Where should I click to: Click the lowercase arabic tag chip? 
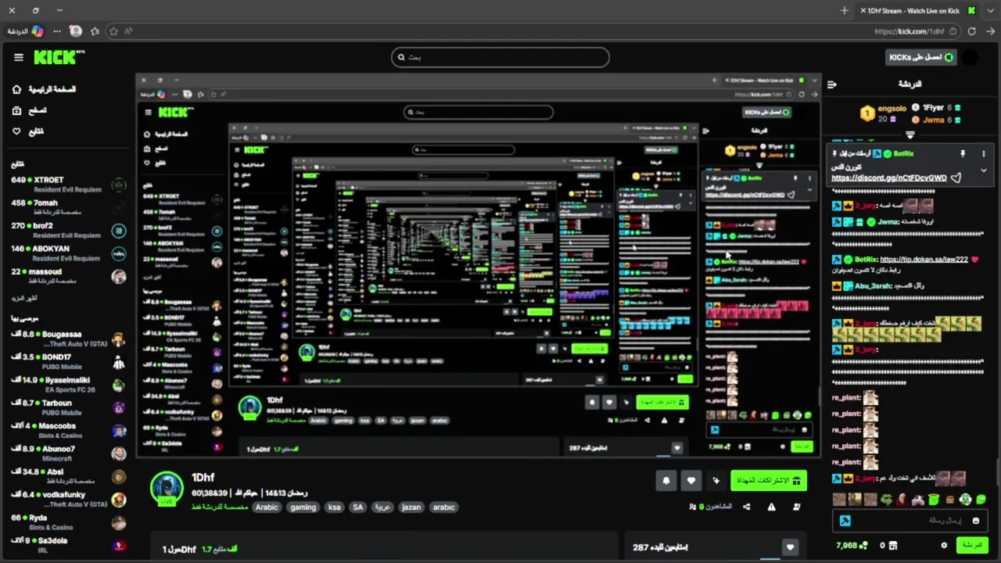443,507
